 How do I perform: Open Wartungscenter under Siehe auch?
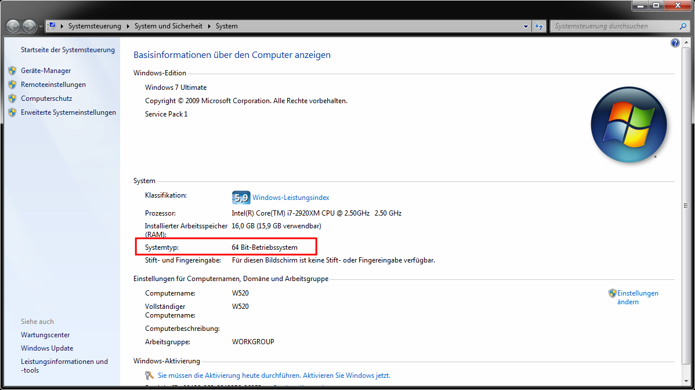45,335
